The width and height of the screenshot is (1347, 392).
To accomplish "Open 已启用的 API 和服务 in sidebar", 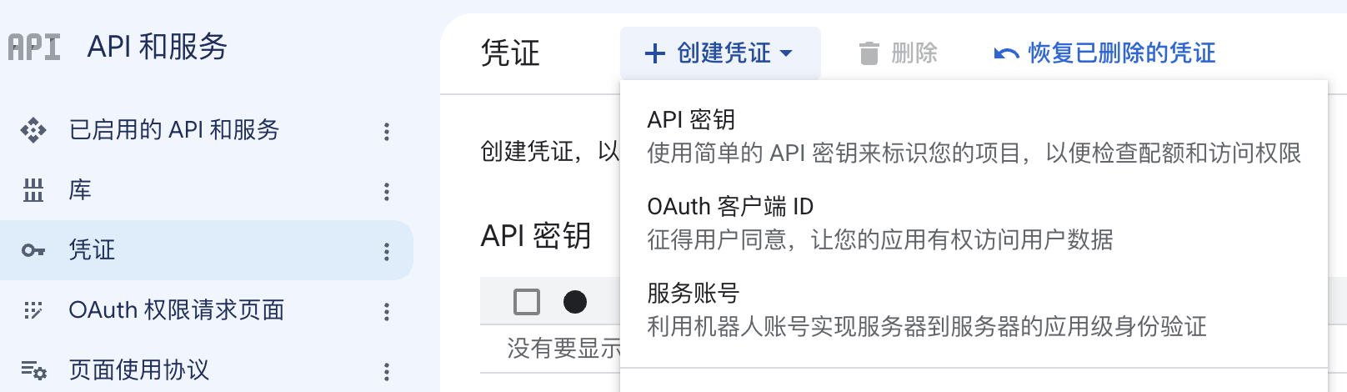I will [174, 129].
